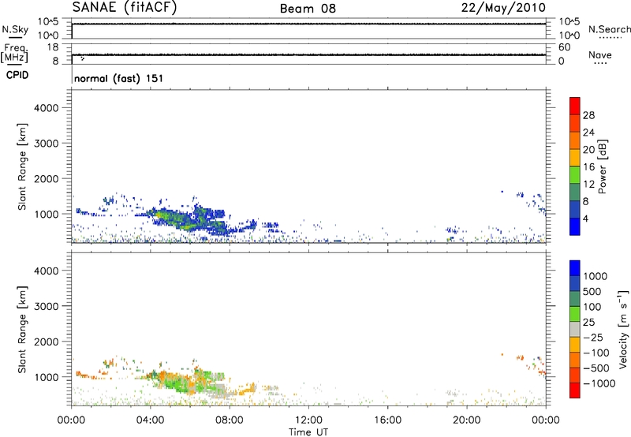The image size is (631, 437).
Task: Select the Beam 08 heading
Action: [308, 9]
